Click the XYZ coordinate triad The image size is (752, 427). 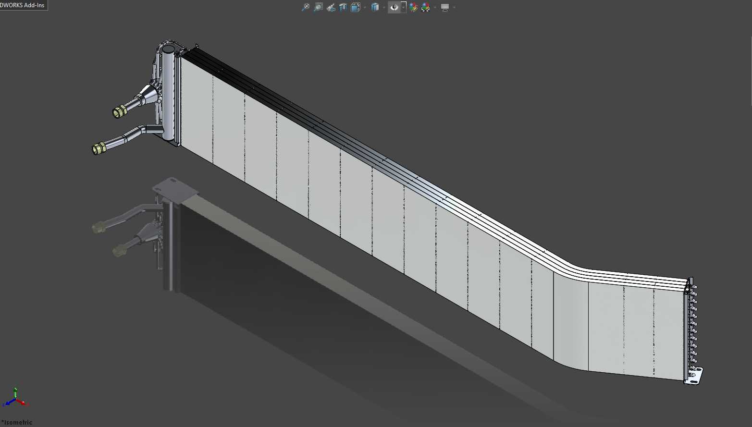click(16, 397)
